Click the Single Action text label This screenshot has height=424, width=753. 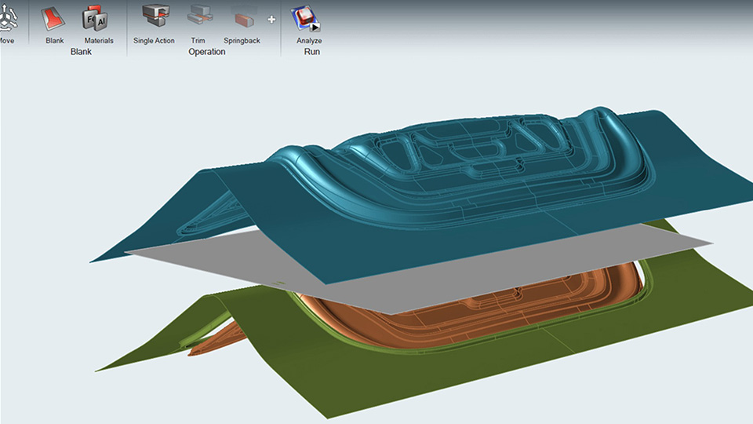(x=154, y=41)
